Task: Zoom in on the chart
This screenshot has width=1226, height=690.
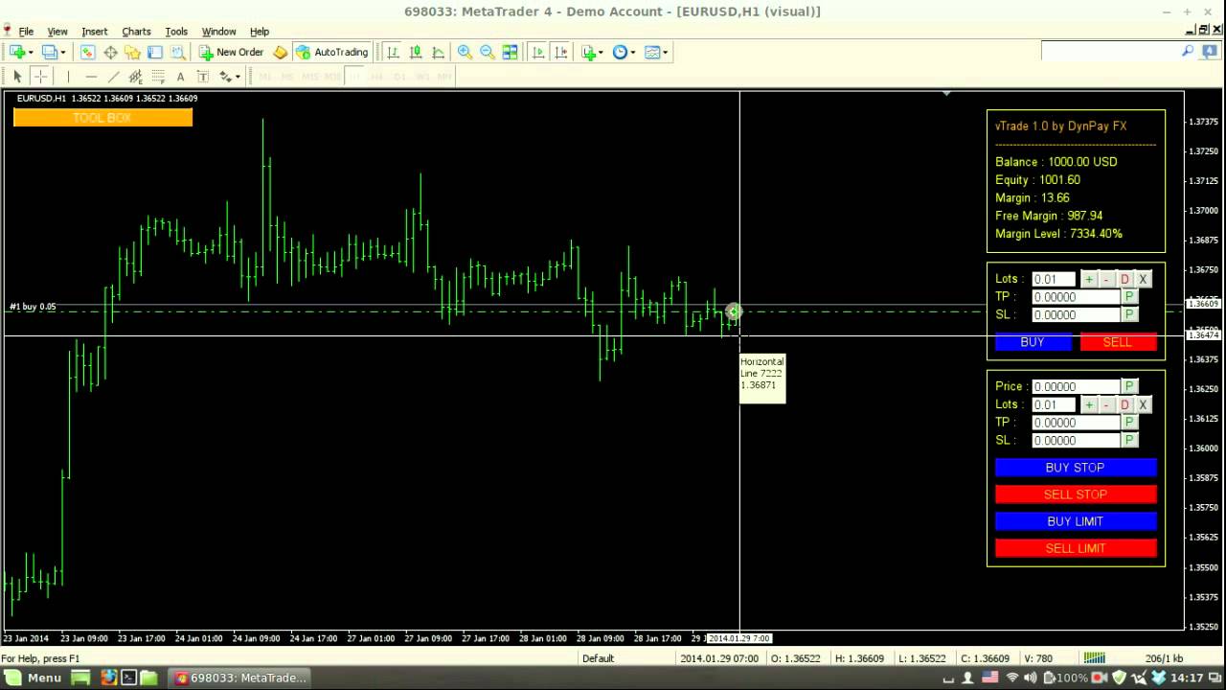Action: click(x=465, y=52)
